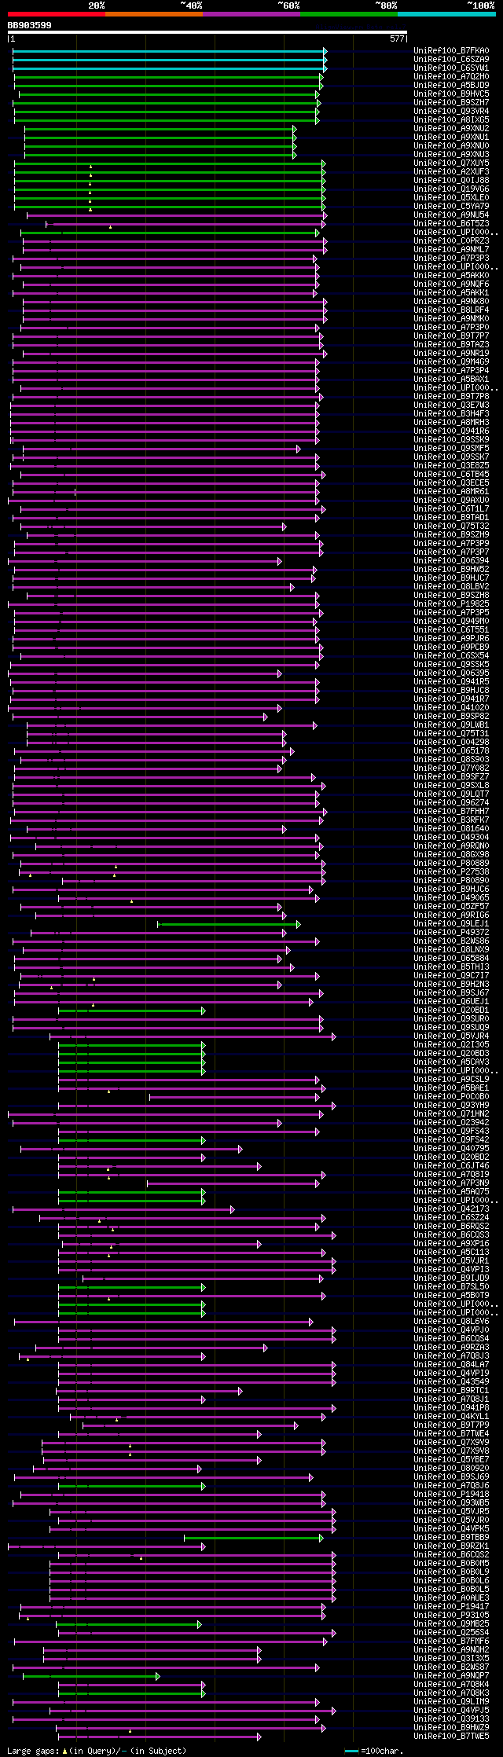Select the UniRef100_Q9LEJ1 label
The image size is (503, 1757).
point(451,923)
